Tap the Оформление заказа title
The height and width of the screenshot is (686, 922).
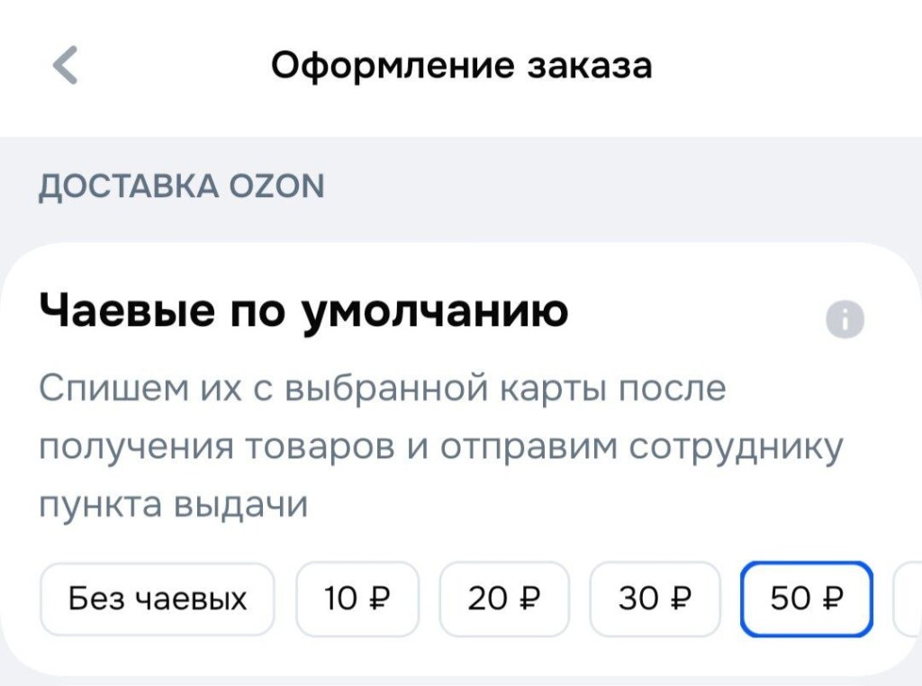click(461, 64)
